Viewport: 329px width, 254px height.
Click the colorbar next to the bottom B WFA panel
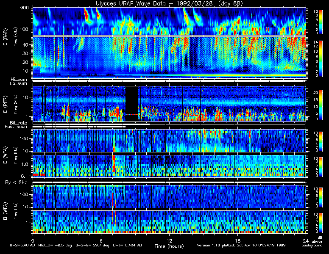[x=321, y=223]
